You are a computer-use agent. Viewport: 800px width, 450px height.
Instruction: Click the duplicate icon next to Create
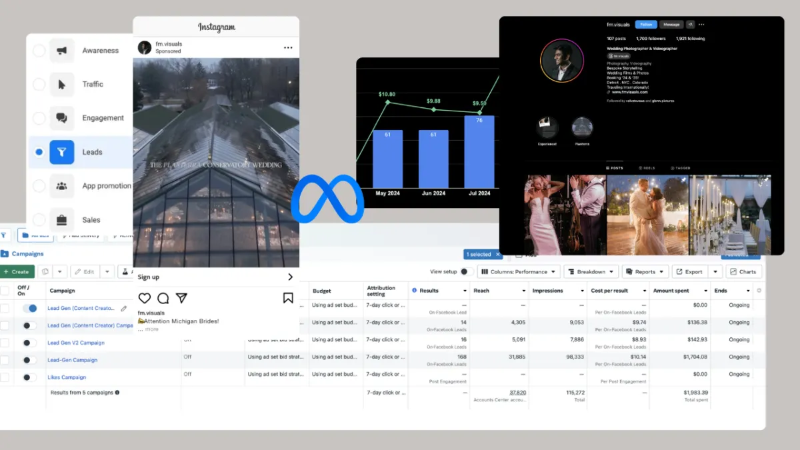45,272
